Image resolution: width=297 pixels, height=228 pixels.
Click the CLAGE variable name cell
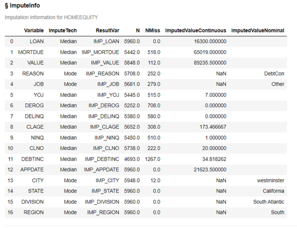tap(35, 127)
